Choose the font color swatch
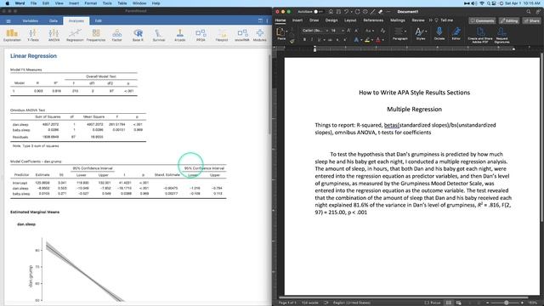The height and width of the screenshot is (306, 544). click(x=378, y=40)
